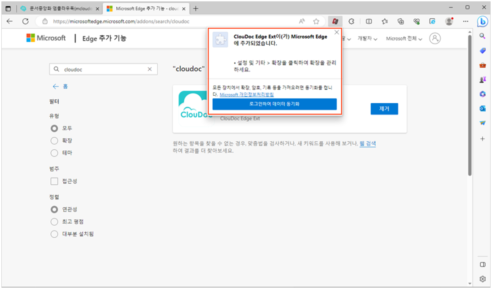493x289 pixels.
Task: Open the browser profile avatar
Action: pos(449,21)
